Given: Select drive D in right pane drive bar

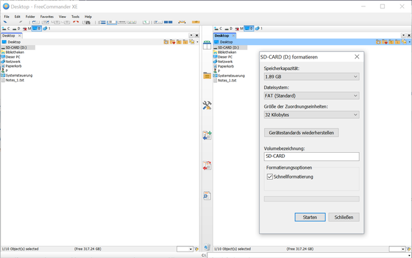Looking at the screenshot, I should tap(229, 28).
